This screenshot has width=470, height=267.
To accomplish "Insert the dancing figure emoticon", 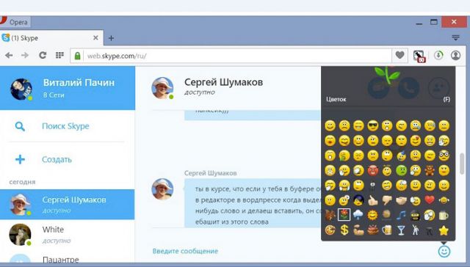I will coord(415,230).
